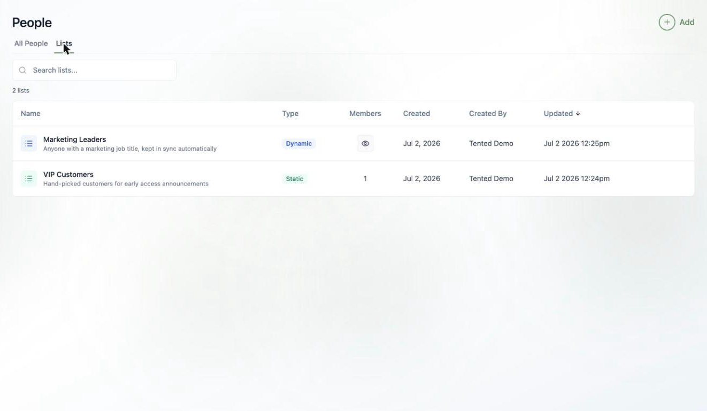The height and width of the screenshot is (411, 707).
Task: Click the Marketing Leaders description text
Action: coord(130,149)
